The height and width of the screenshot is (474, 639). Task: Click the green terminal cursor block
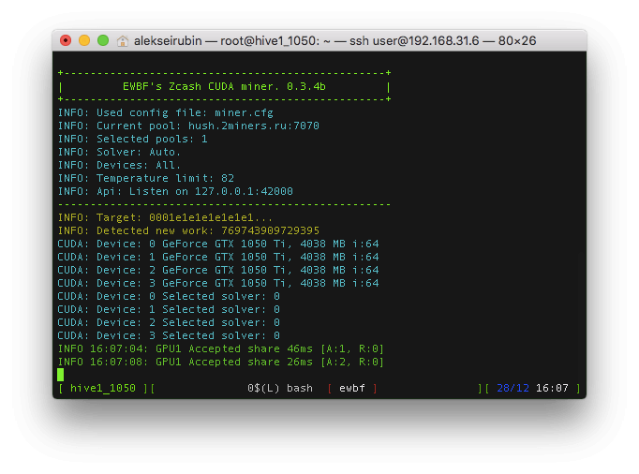pos(61,375)
